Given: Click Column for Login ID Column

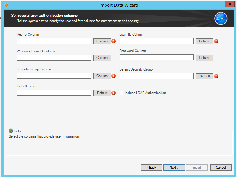Looking at the screenshot, I should [x=204, y=41].
